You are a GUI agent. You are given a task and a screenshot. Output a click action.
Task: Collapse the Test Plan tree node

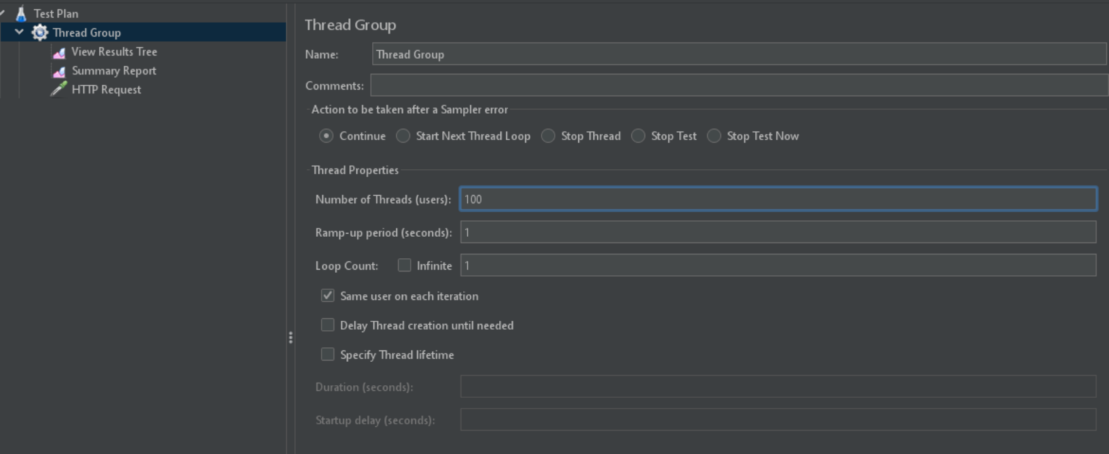tap(3, 13)
